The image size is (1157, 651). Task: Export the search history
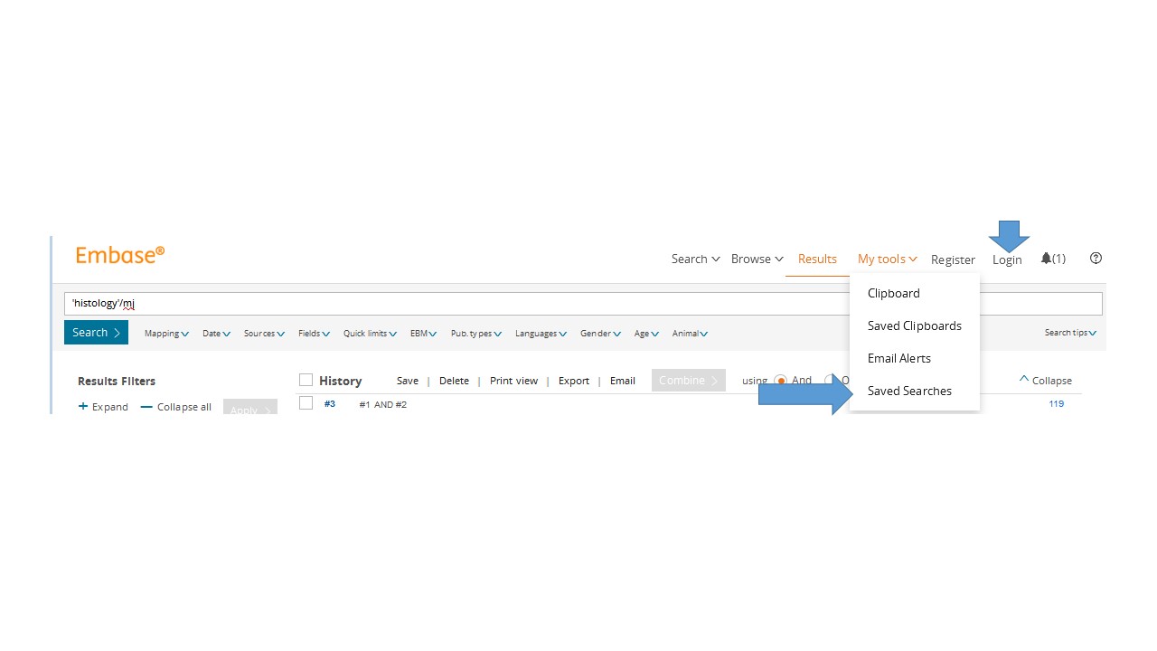pyautogui.click(x=573, y=380)
